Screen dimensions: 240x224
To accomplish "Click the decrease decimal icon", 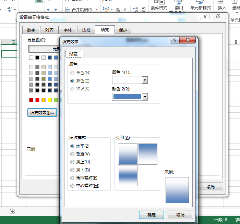I will coord(143,10).
